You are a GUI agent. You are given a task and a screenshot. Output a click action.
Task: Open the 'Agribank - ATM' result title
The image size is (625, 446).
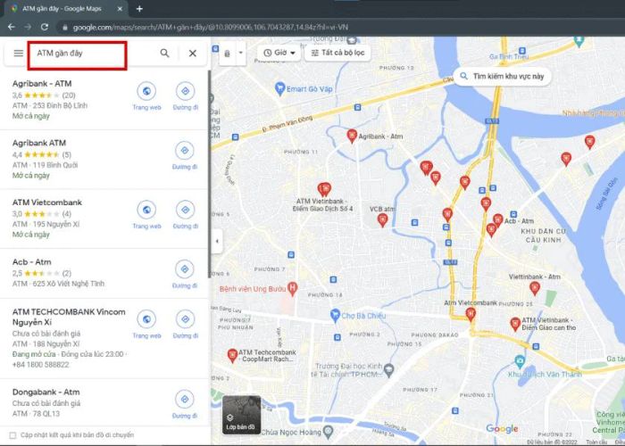point(42,84)
